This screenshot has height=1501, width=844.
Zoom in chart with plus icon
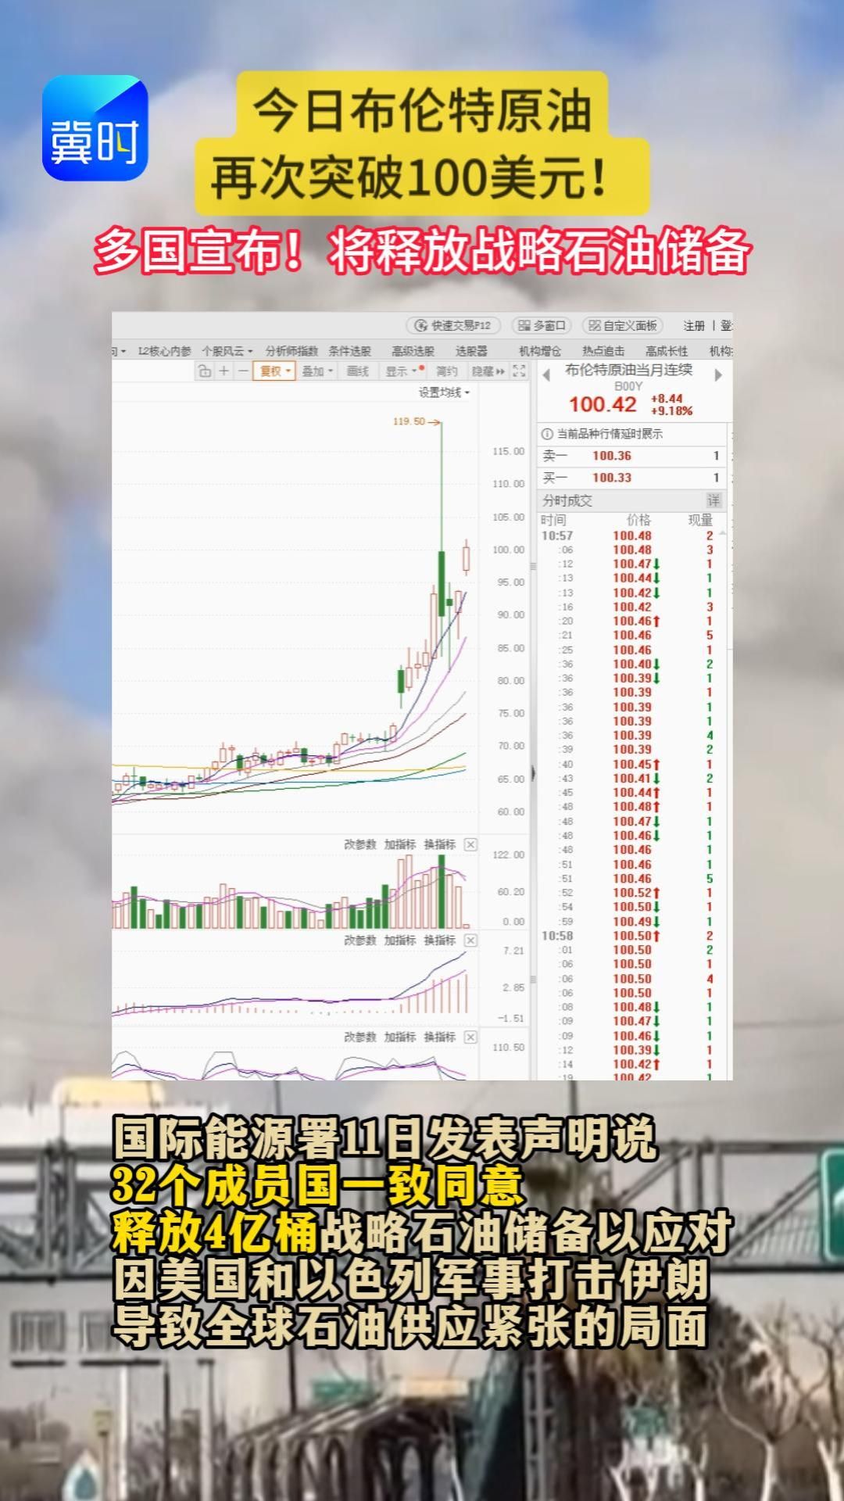pos(224,371)
